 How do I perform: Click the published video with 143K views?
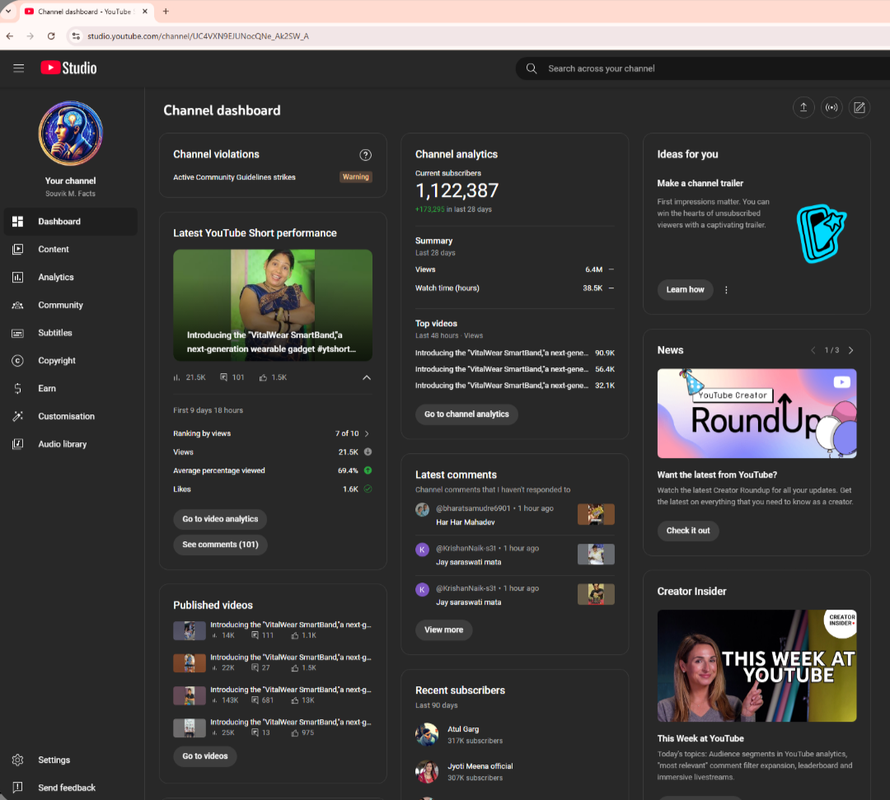click(273, 695)
